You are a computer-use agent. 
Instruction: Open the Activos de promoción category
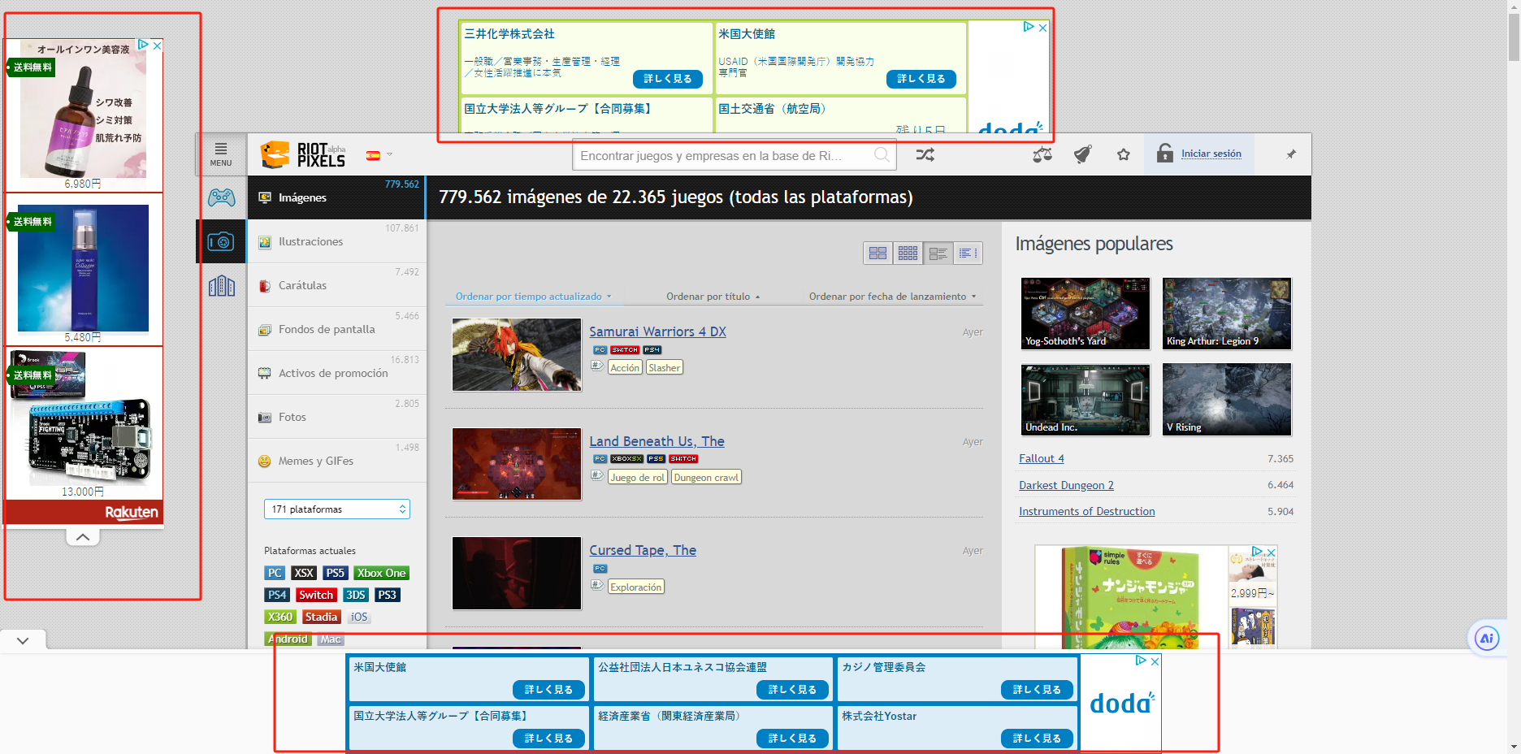[x=337, y=373]
